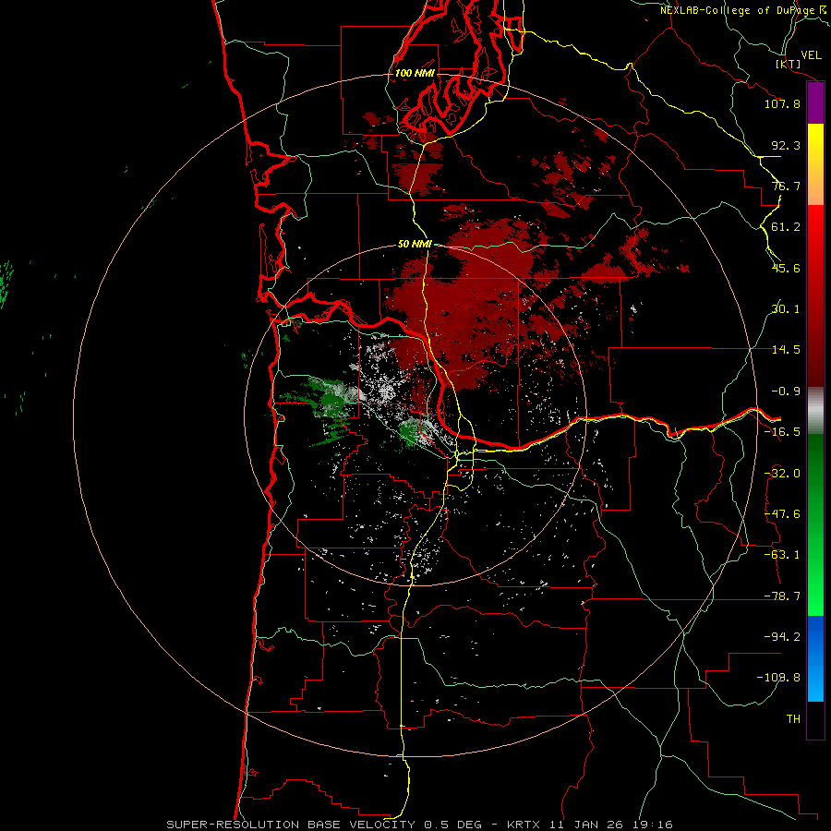Click the -63.1 velocity scale label

click(x=782, y=555)
